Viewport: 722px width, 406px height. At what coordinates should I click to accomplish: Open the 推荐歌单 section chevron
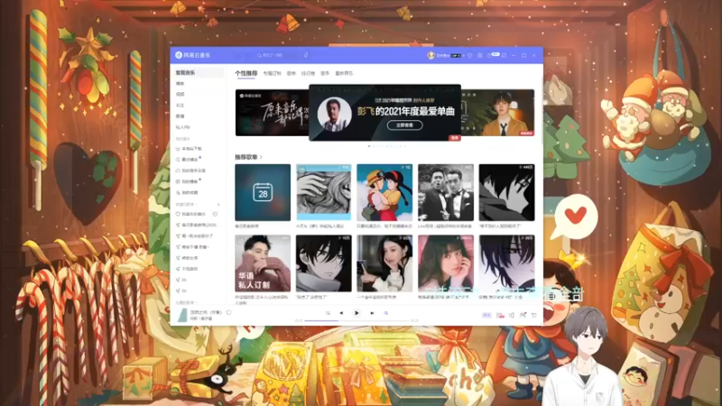pyautogui.click(x=261, y=157)
